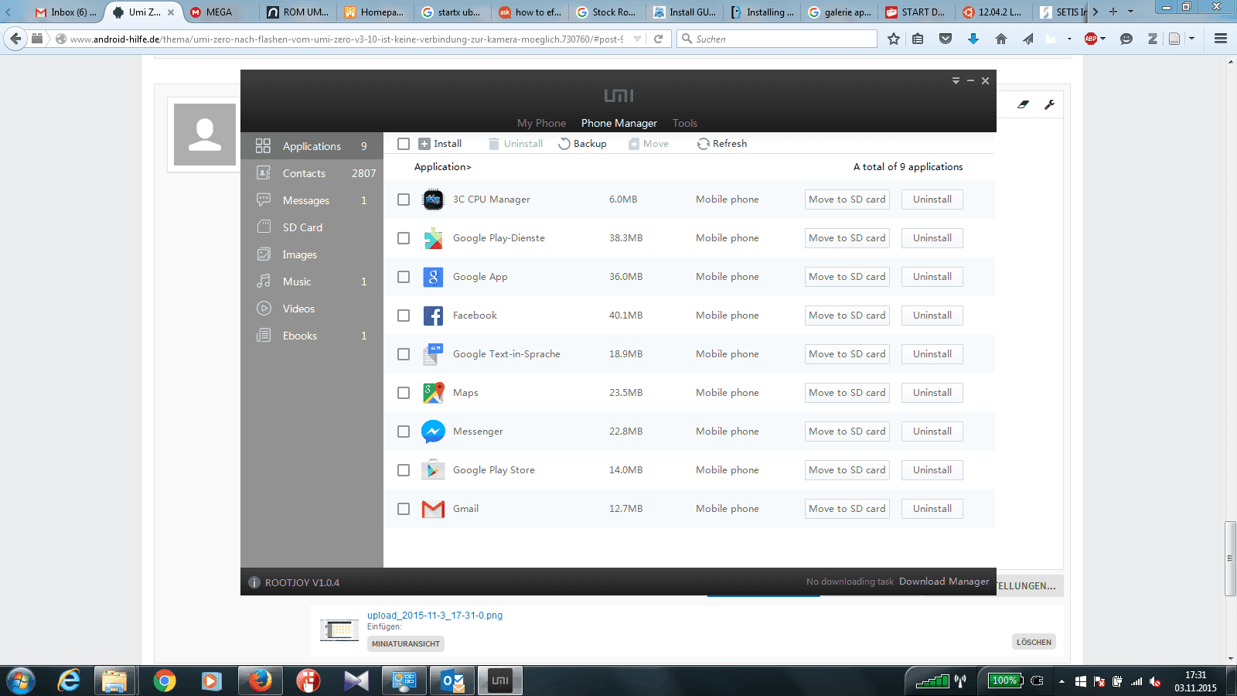
Task: Open Chrome from the taskbar
Action: [164, 681]
